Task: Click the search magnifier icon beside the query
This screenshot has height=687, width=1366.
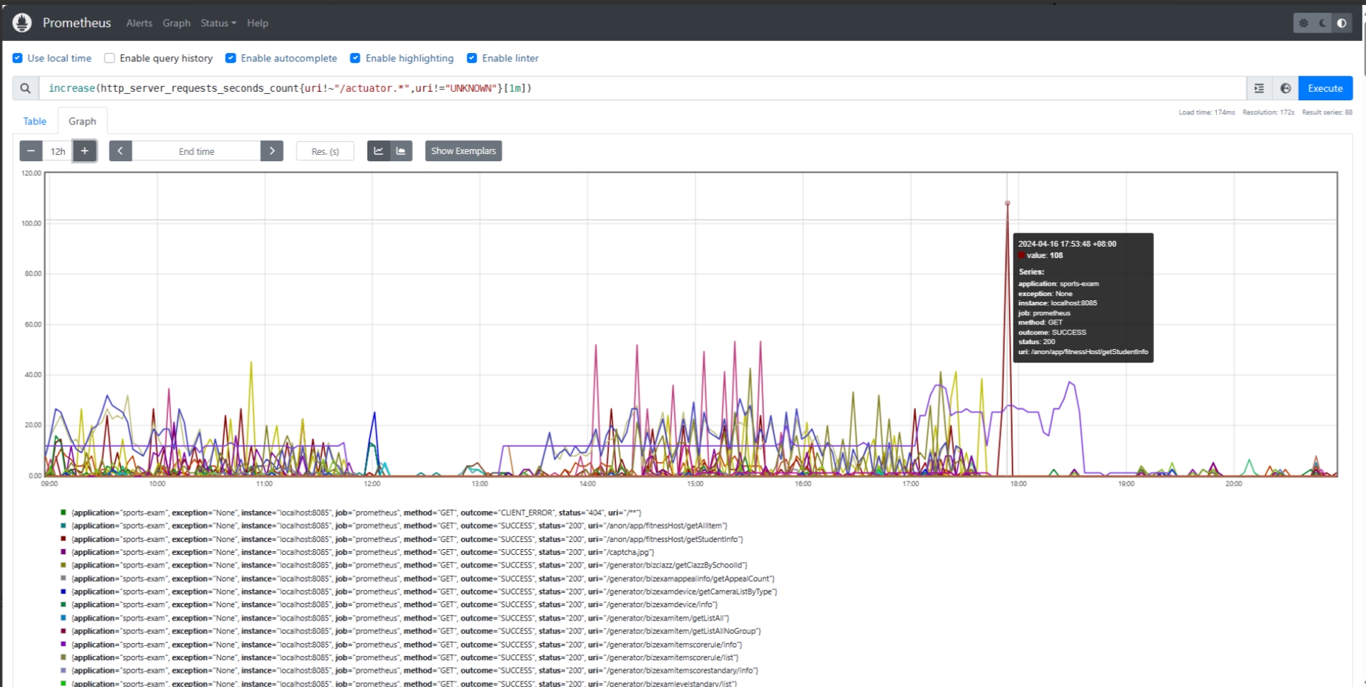Action: (25, 88)
